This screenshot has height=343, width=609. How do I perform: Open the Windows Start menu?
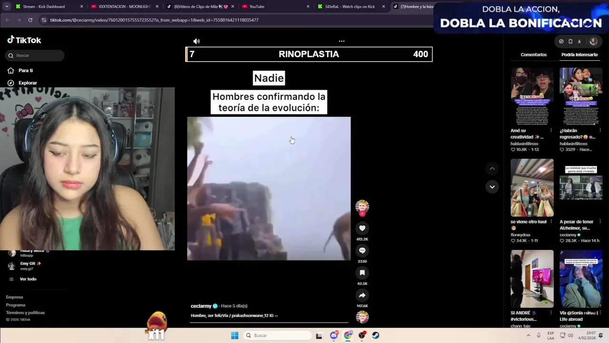(x=235, y=335)
